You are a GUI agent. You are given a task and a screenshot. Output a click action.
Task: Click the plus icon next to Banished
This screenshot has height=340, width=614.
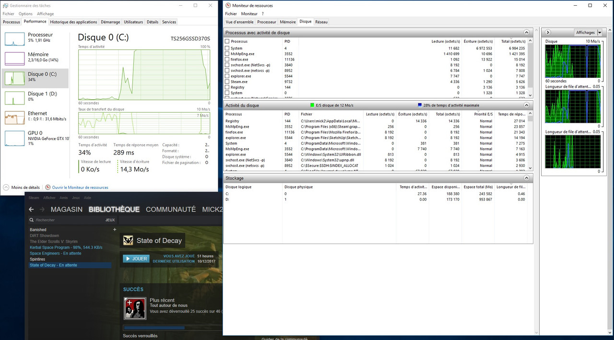(x=114, y=230)
